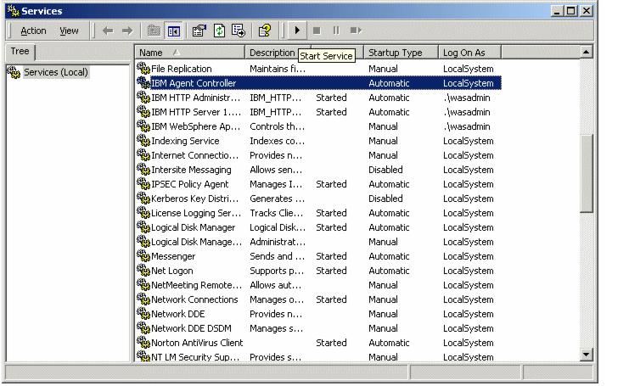This screenshot has height=386, width=629.
Task: Select the Internet Connectio... service name
Action: pos(194,155)
